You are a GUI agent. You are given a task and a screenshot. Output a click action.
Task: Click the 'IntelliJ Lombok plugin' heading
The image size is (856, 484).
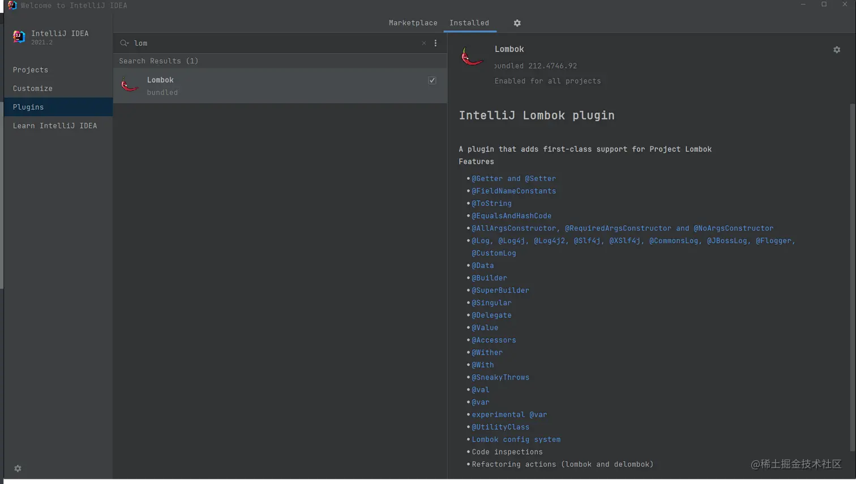[536, 115]
